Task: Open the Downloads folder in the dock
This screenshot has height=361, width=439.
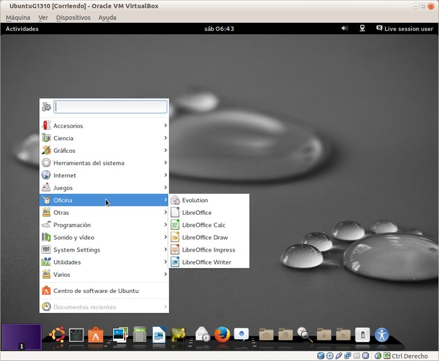Action: pyautogui.click(x=324, y=335)
